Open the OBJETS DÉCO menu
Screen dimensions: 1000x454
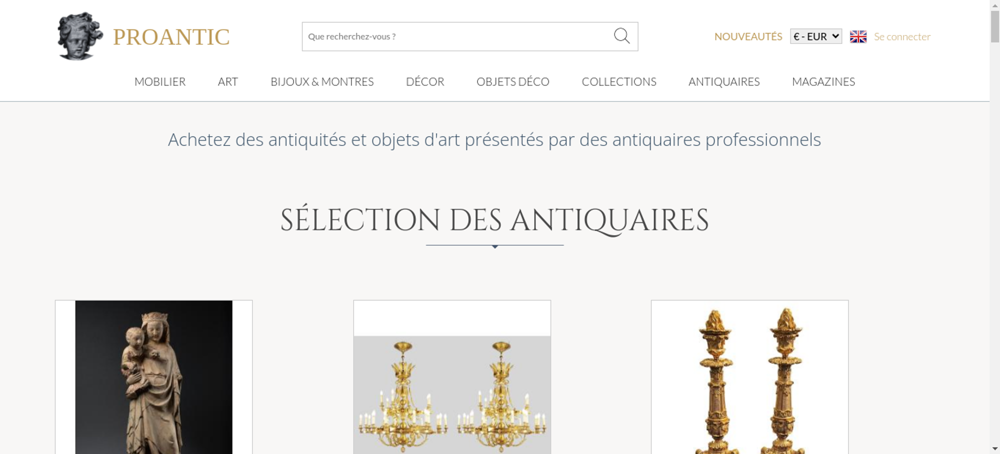click(x=513, y=81)
